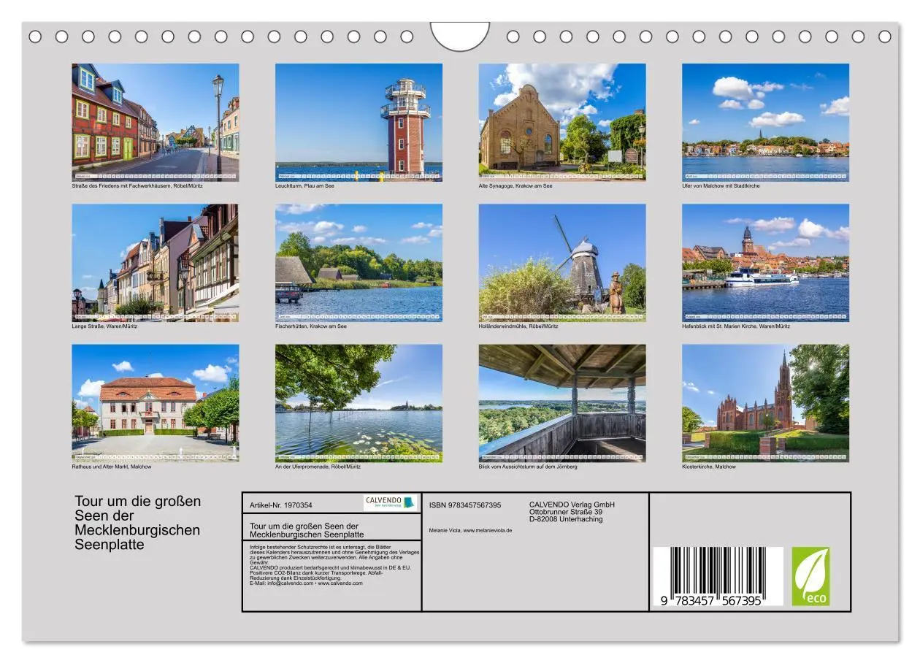Click 'Artikel-Nr. 1970354' text
The width and height of the screenshot is (920, 663).
point(281,505)
